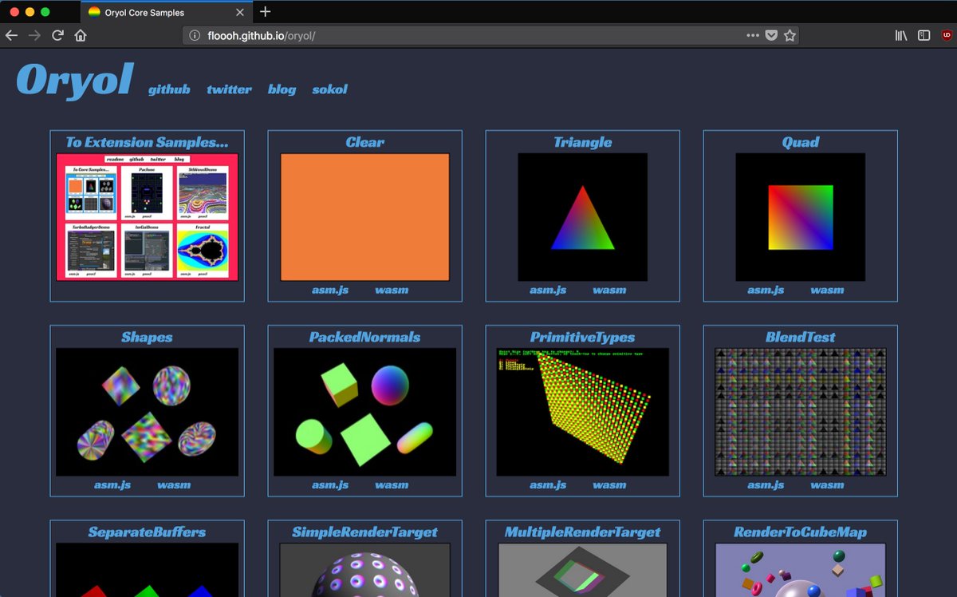Screen dimensions: 957x597
Task: Save page to Pocket
Action: (x=771, y=35)
